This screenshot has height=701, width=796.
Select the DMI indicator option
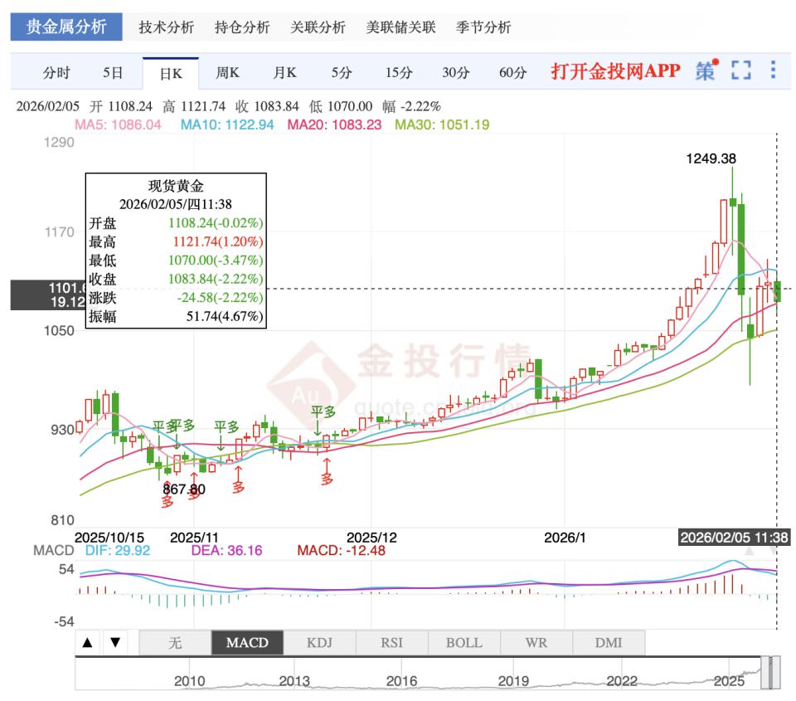[x=609, y=643]
